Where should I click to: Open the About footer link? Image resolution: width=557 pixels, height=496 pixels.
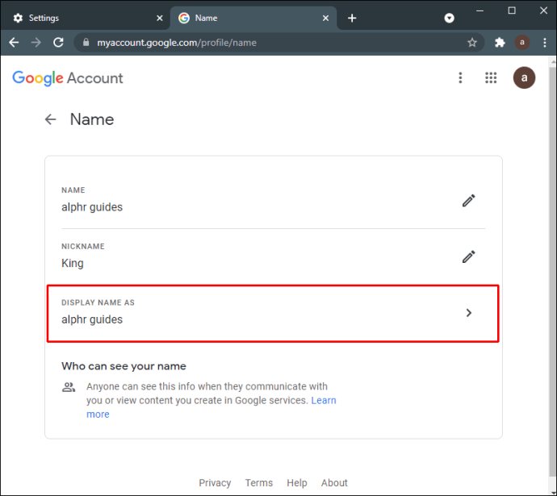334,483
